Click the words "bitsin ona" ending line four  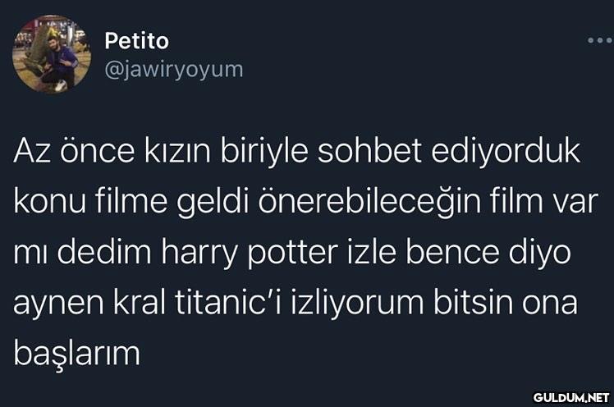pos(505,303)
